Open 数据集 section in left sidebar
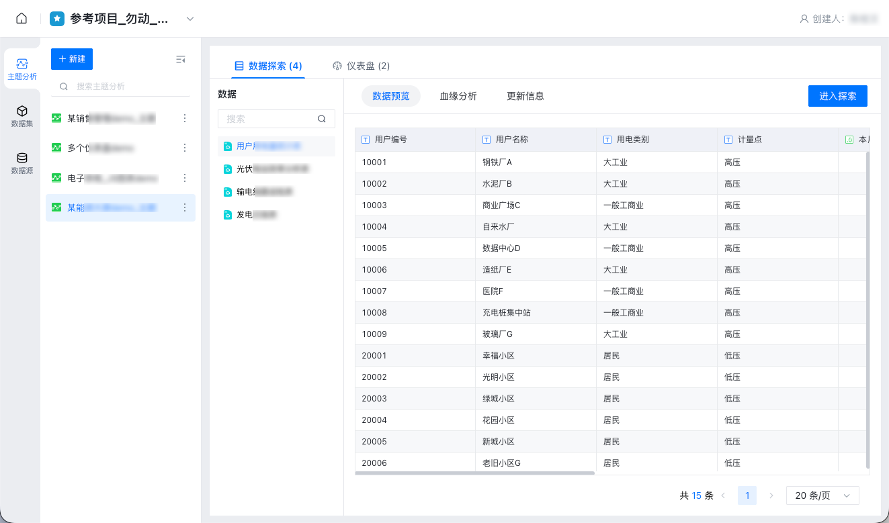Image resolution: width=889 pixels, height=523 pixels. pos(22,116)
